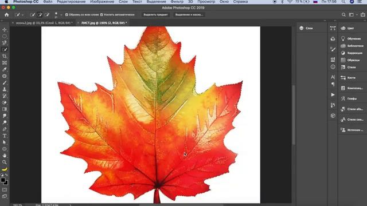Choose Add to selection mode
367x206 pixels.
(x=40, y=15)
